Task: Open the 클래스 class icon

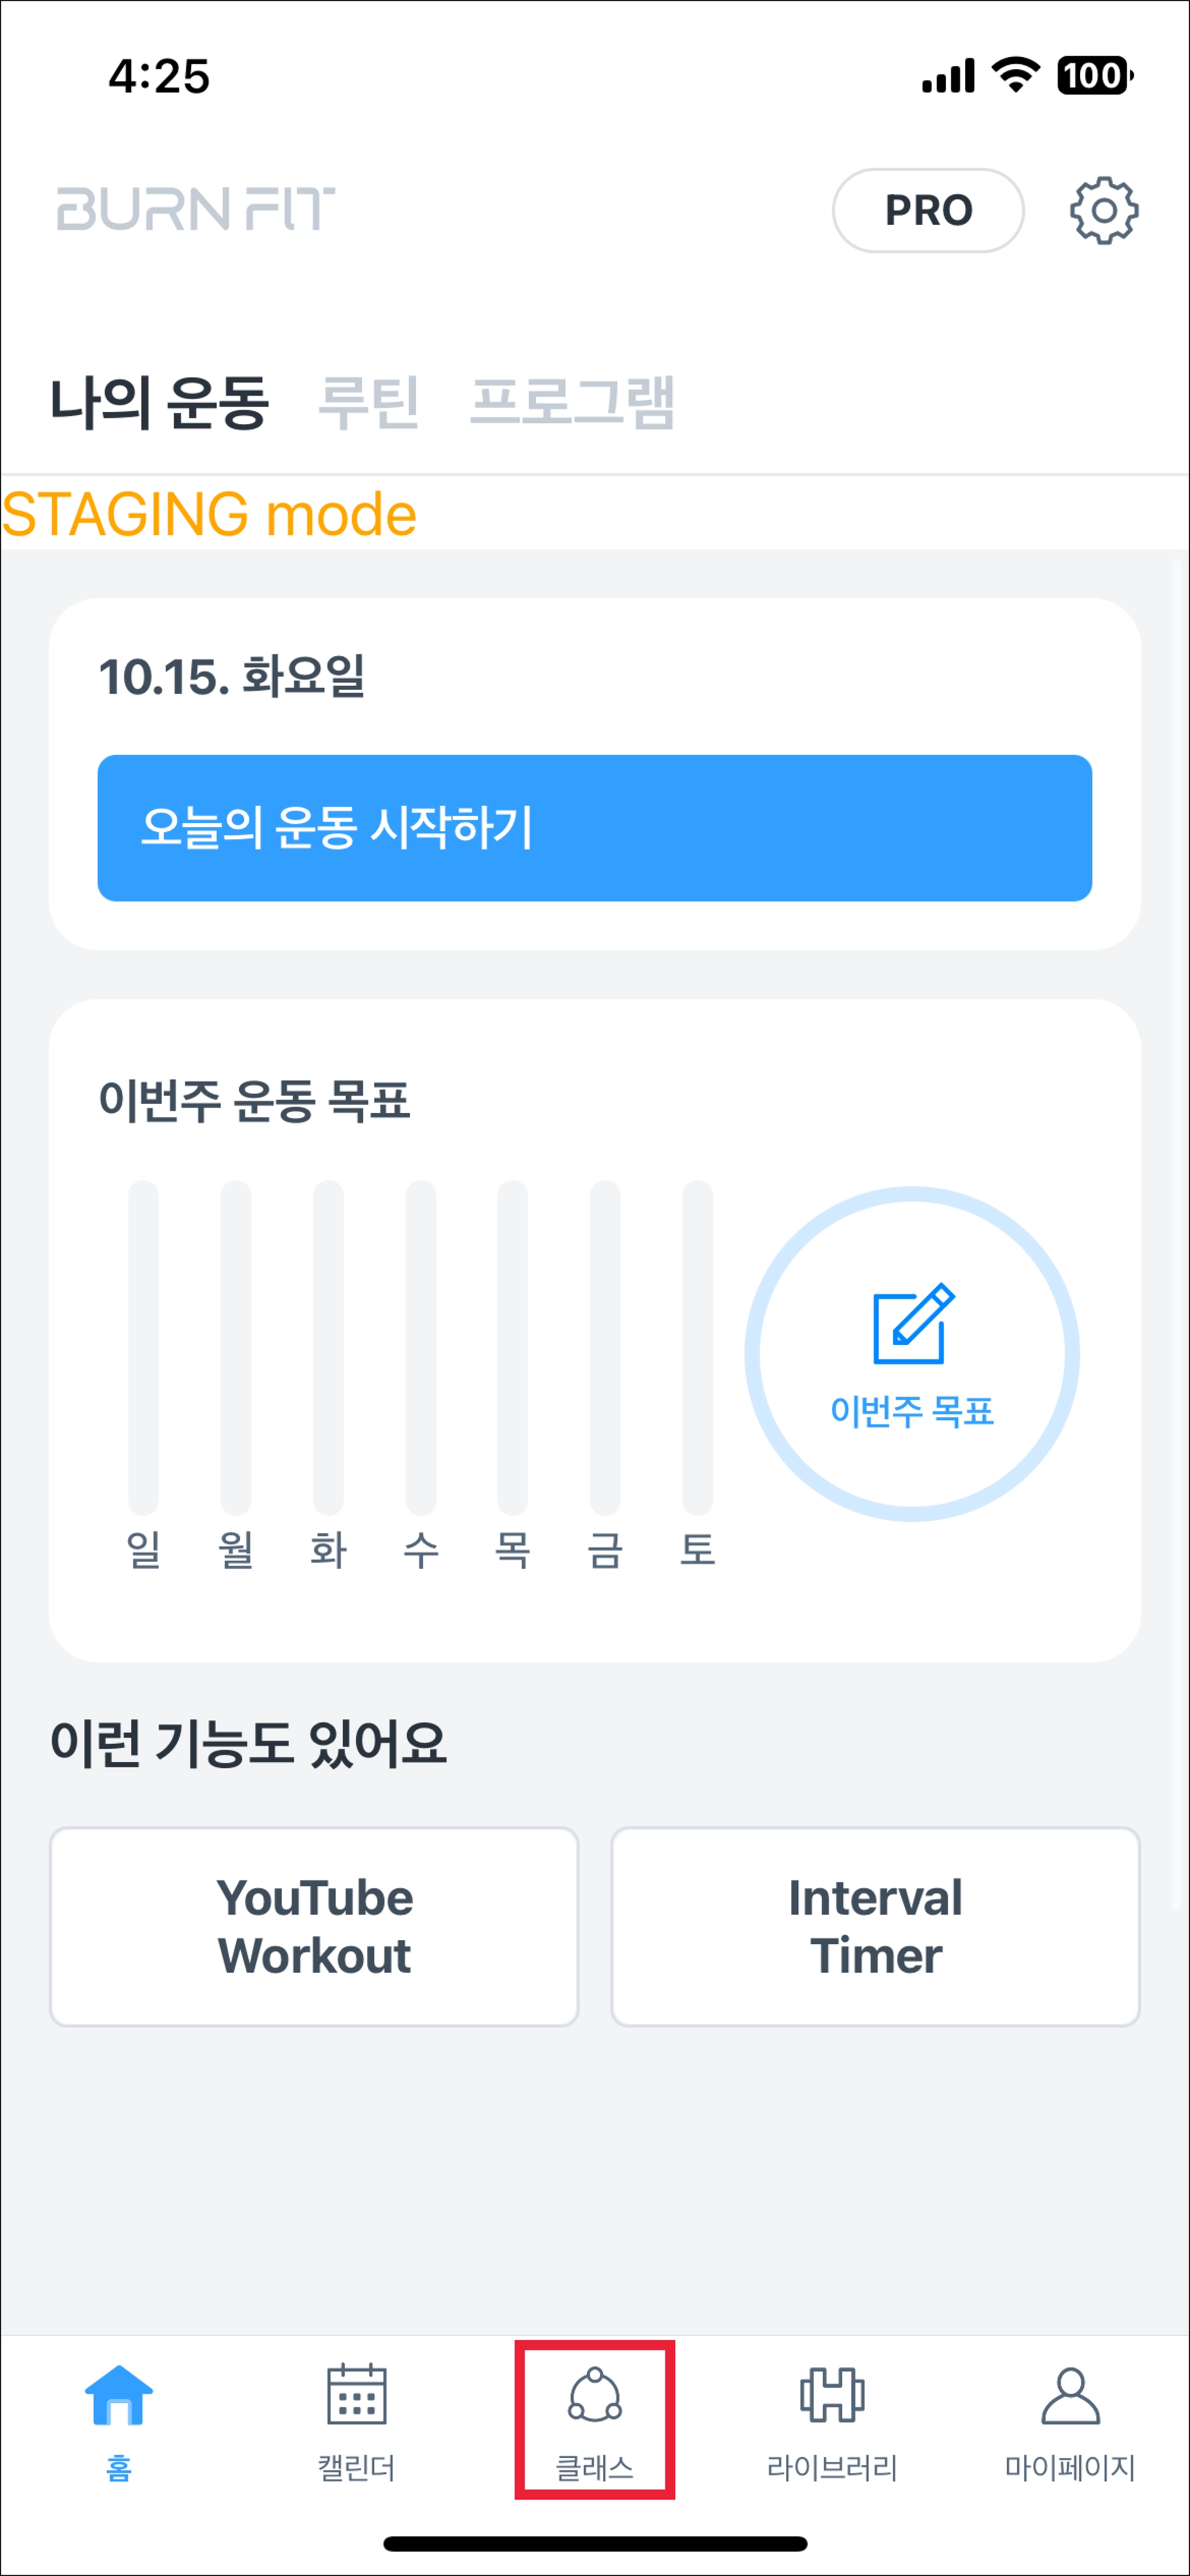Action: click(594, 2396)
